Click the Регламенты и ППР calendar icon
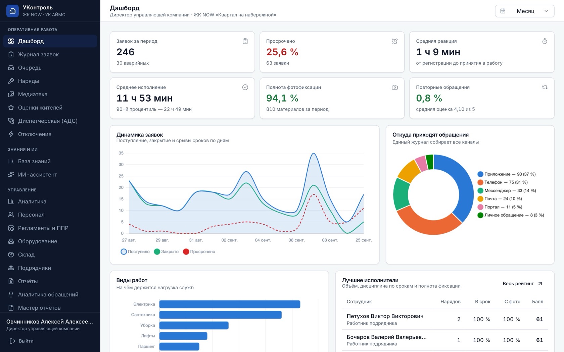Image resolution: width=564 pixels, height=352 pixels. point(11,228)
